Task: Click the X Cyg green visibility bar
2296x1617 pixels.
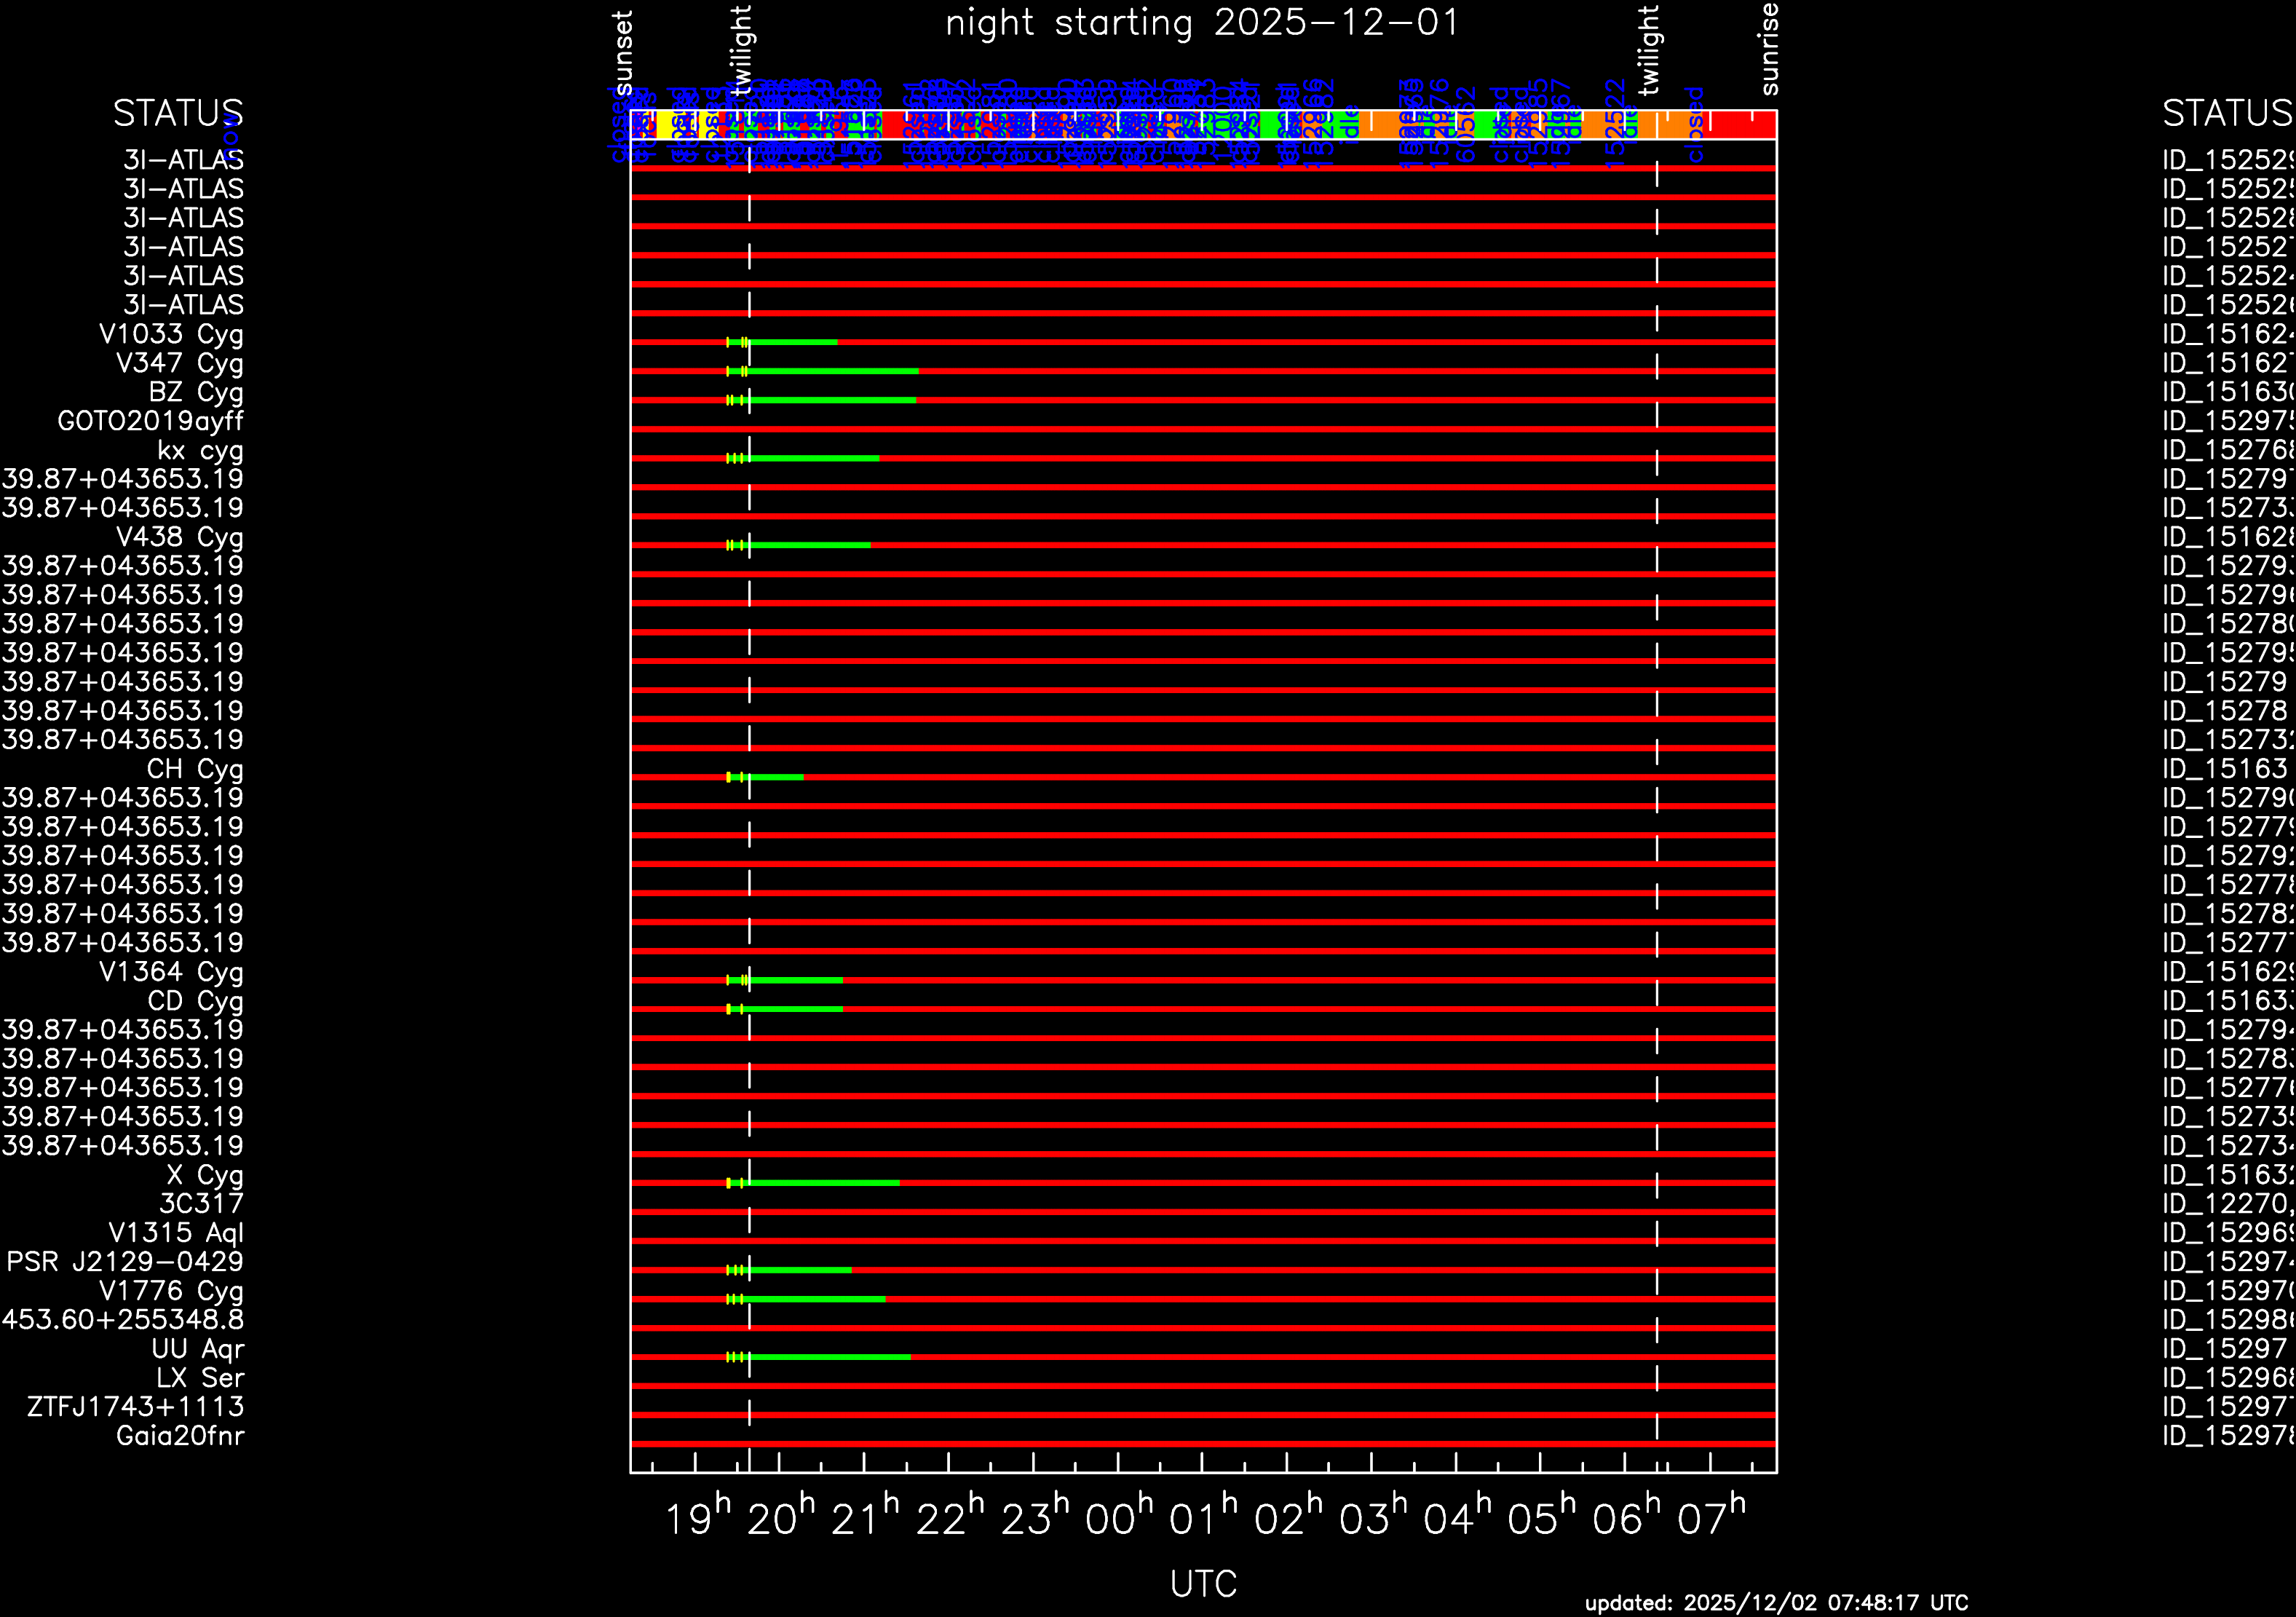Action: (823, 1183)
